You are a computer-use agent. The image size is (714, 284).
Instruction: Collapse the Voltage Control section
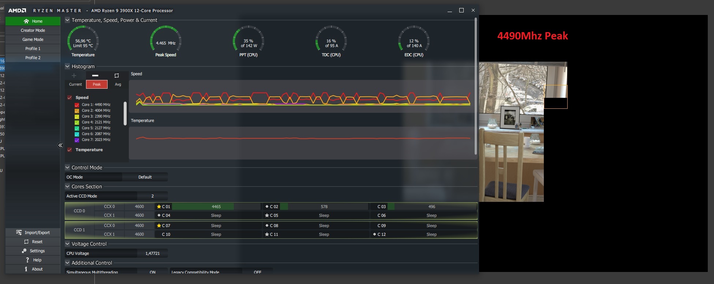(x=67, y=244)
